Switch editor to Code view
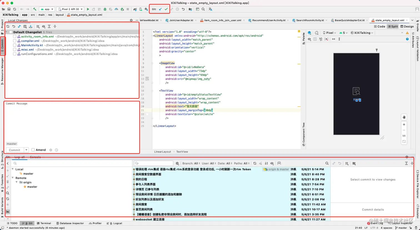The width and height of the screenshot is (420, 230). [379, 27]
